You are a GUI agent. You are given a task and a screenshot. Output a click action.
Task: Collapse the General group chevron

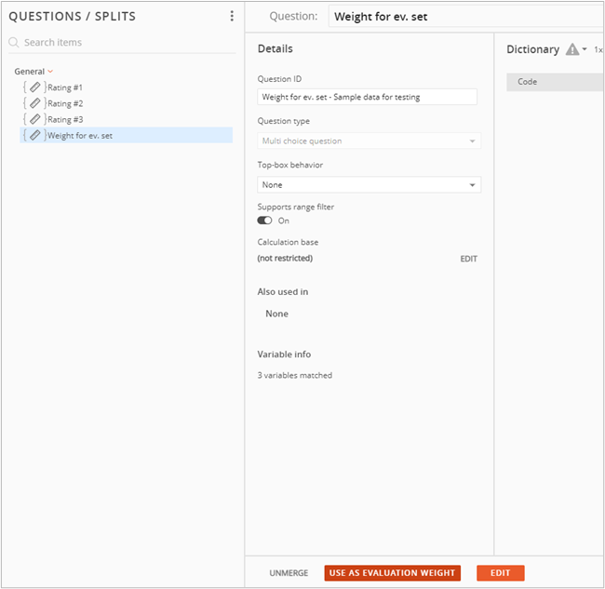tap(50, 72)
